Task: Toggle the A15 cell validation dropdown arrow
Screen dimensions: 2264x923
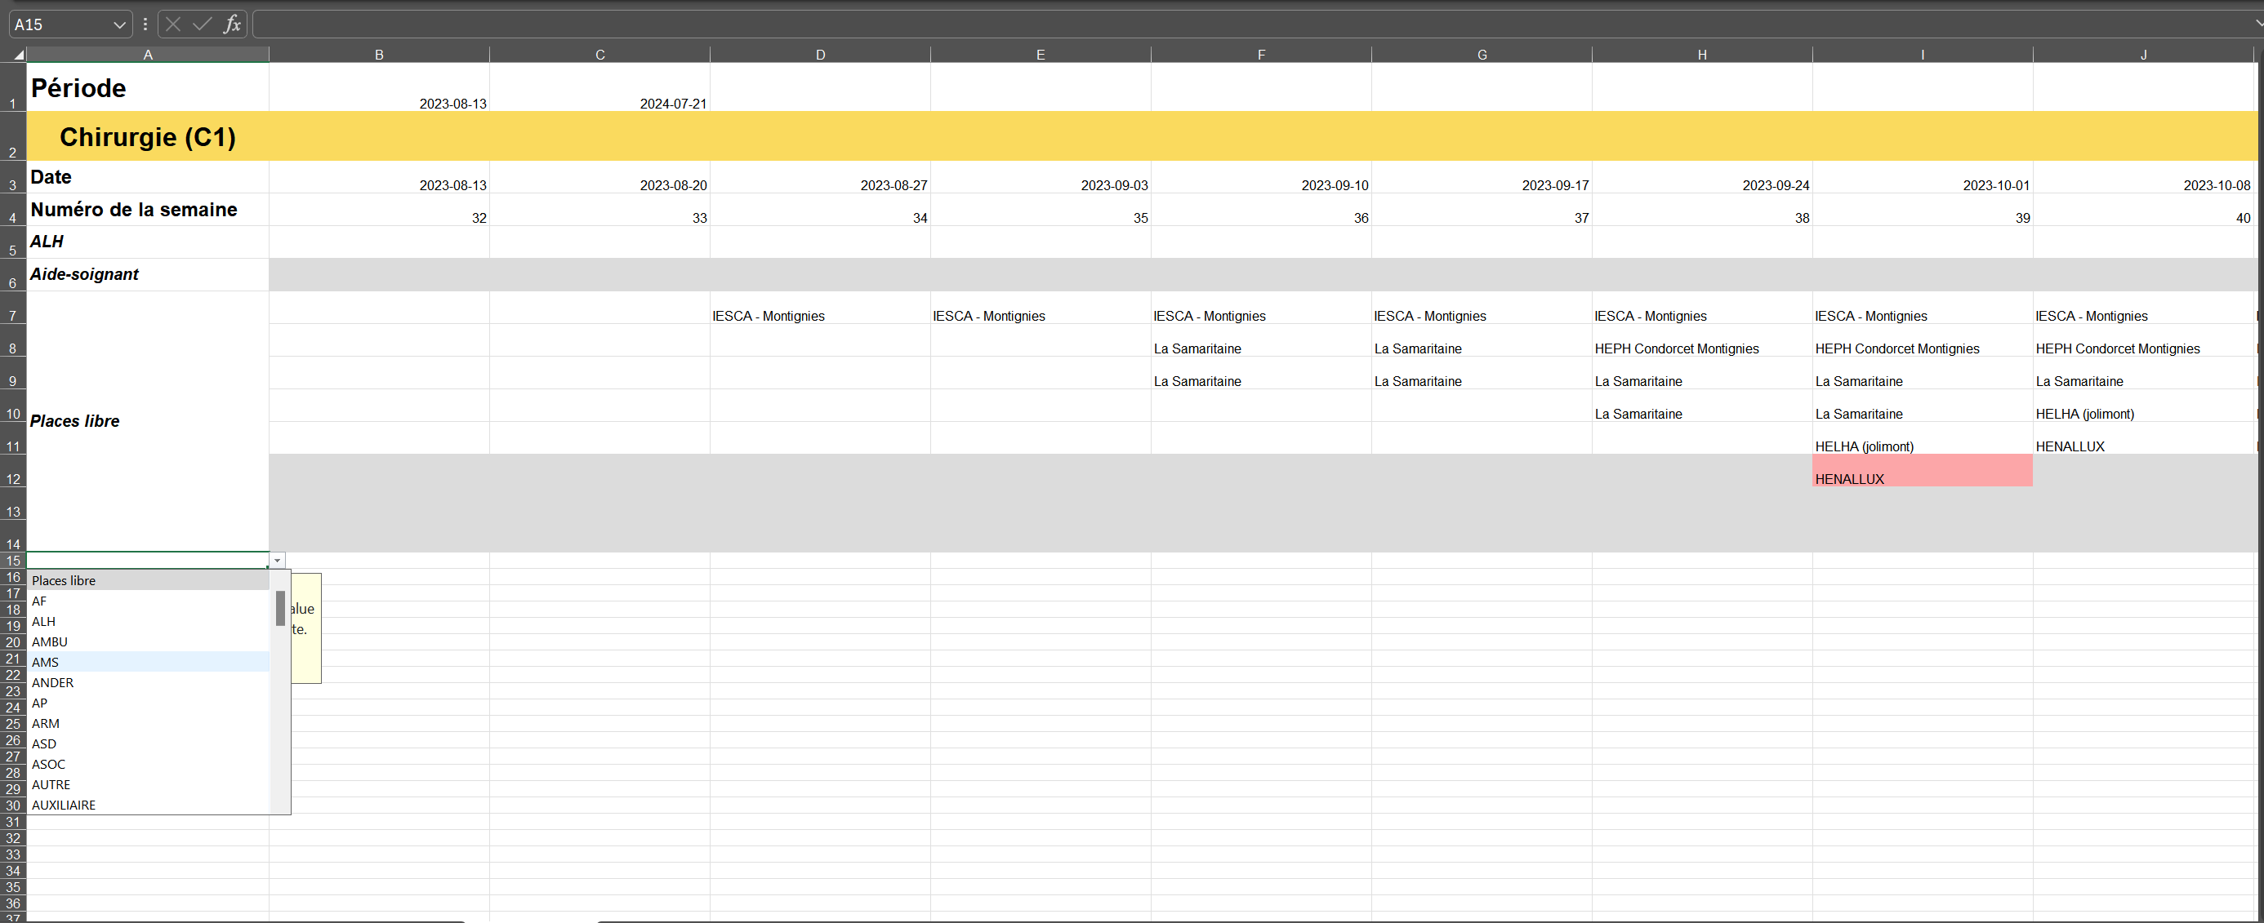Action: tap(277, 561)
